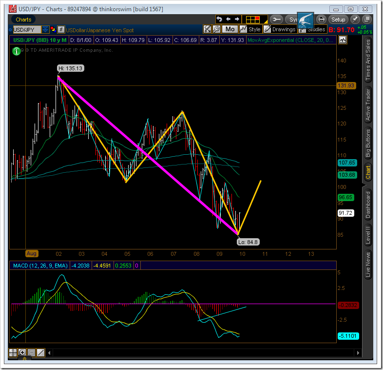Viewport: 383px width, 370px height.
Task: Pin the window with pushpin icon
Action: point(355,20)
